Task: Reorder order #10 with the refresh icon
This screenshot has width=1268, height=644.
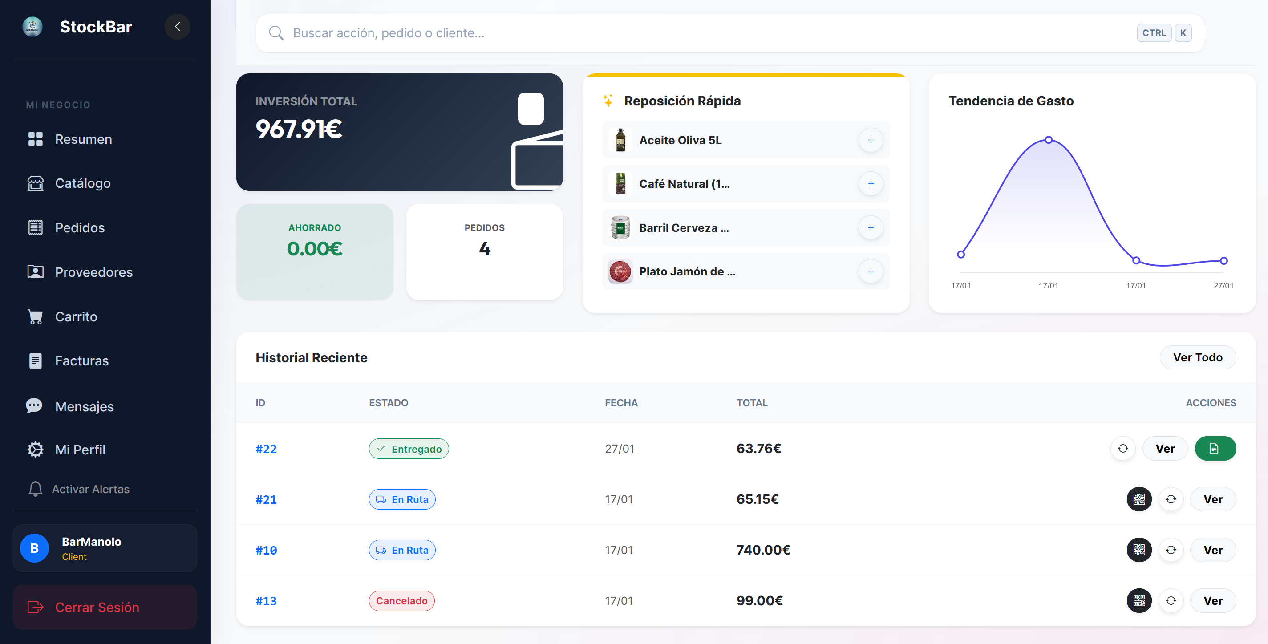Action: [x=1171, y=550]
